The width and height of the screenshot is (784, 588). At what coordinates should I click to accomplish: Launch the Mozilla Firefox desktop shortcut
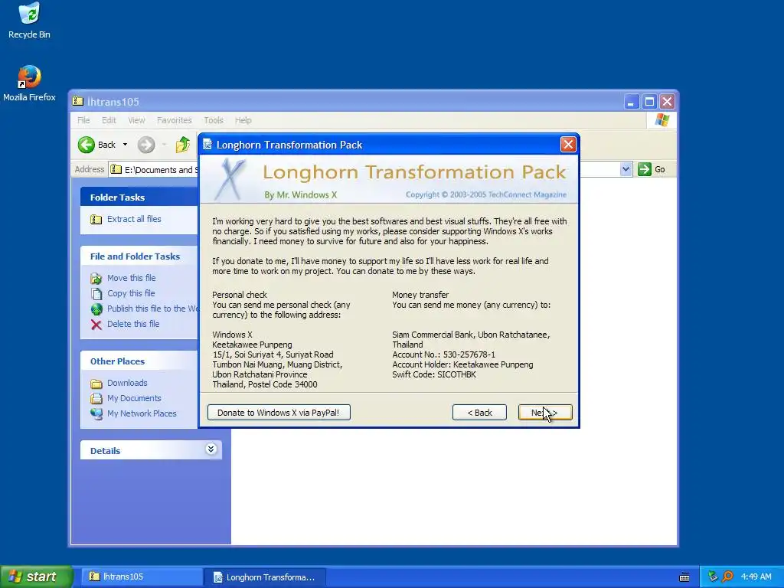[29, 83]
